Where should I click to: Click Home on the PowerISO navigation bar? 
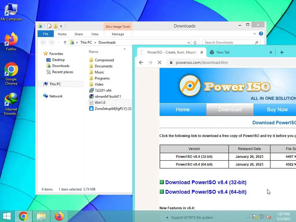[183, 110]
